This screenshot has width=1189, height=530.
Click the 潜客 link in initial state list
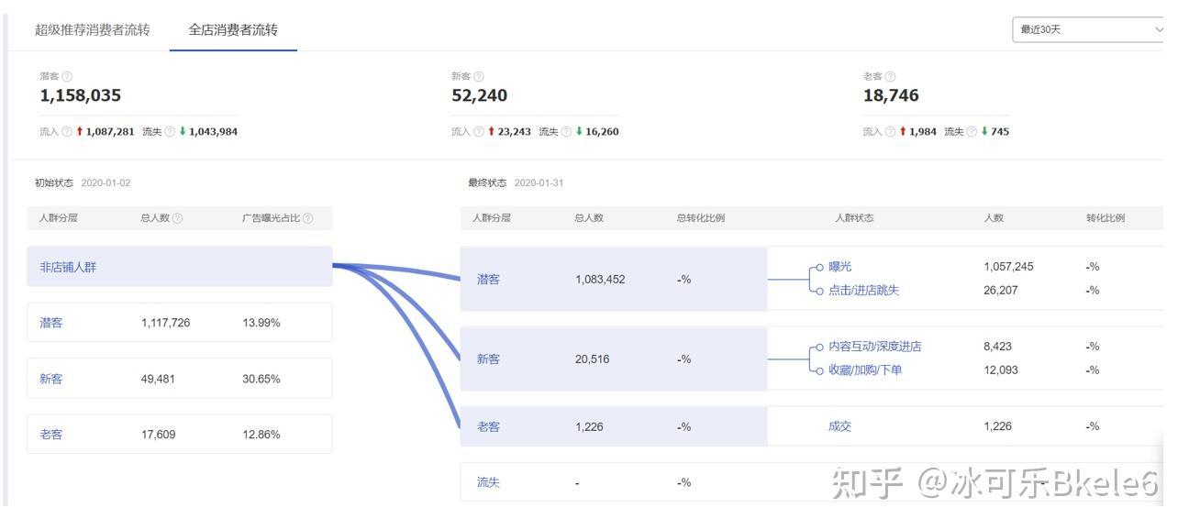tap(51, 323)
